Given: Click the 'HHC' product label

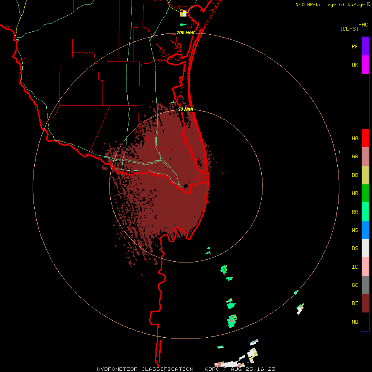Looking at the screenshot, I should pos(363,25).
